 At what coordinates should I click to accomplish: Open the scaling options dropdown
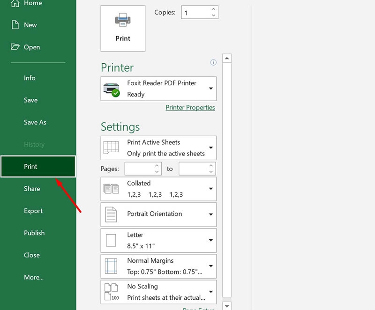point(211,292)
